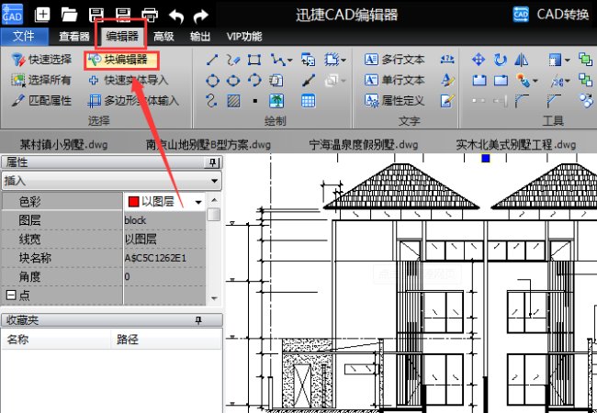Click the CAD转换 icon in the title bar
Image resolution: width=597 pixels, height=413 pixels.
[521, 15]
